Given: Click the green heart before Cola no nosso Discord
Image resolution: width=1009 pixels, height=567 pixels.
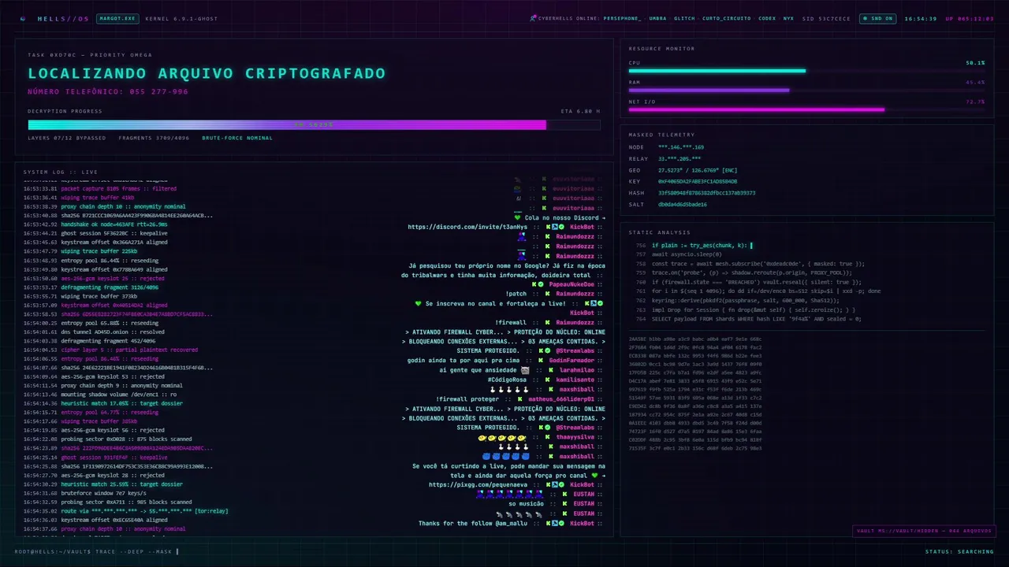Looking at the screenshot, I should [x=517, y=217].
